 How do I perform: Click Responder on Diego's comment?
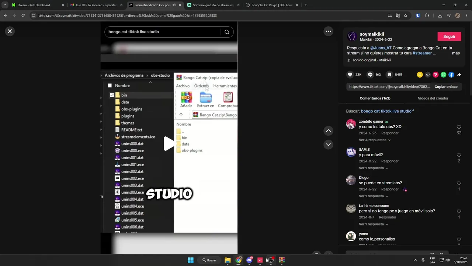390,189
